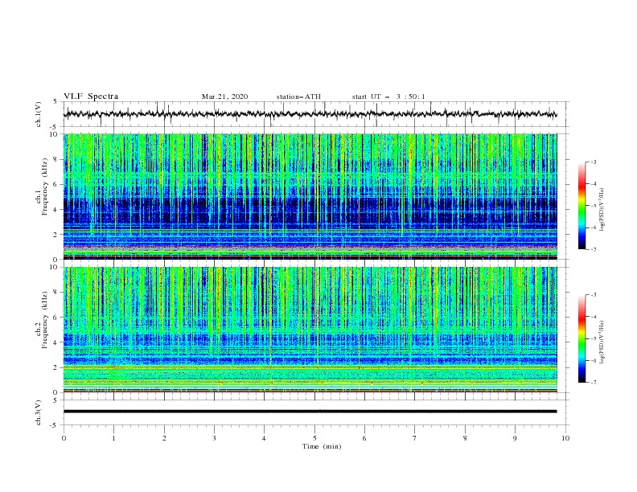
Task: Click the "-3" label on lower colorbar
Action: [594, 295]
